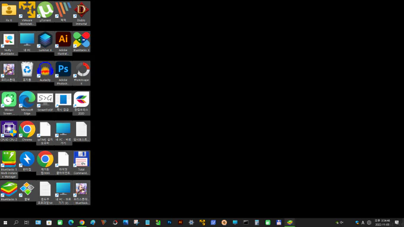Launch VMware Workstation desktop shortcut
Screen dimensions: 404x227
coord(27,14)
